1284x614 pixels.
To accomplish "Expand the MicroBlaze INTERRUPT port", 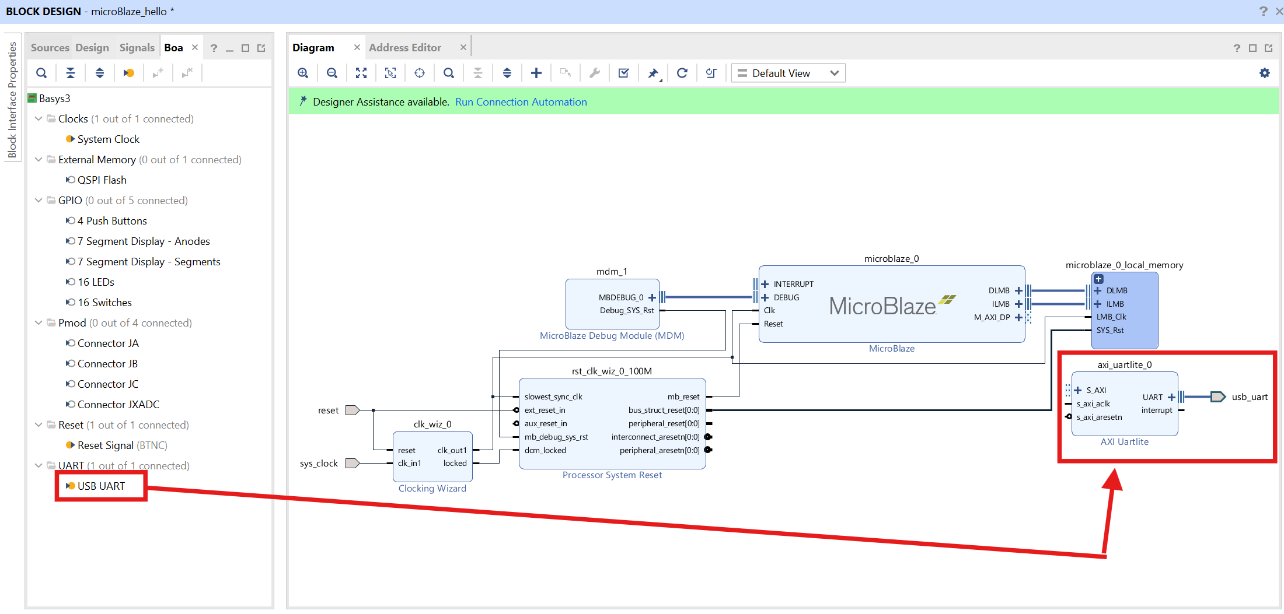I will pyautogui.click(x=765, y=284).
